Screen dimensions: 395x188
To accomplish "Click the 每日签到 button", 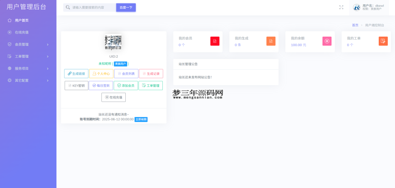I will [101, 86].
